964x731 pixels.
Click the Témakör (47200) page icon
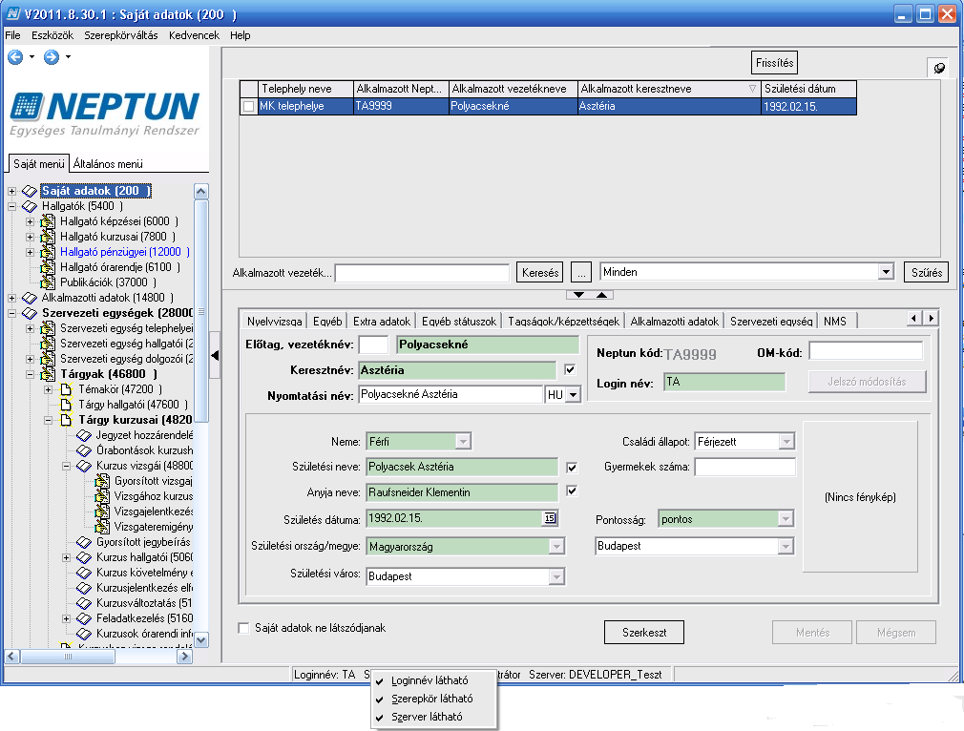[67, 389]
